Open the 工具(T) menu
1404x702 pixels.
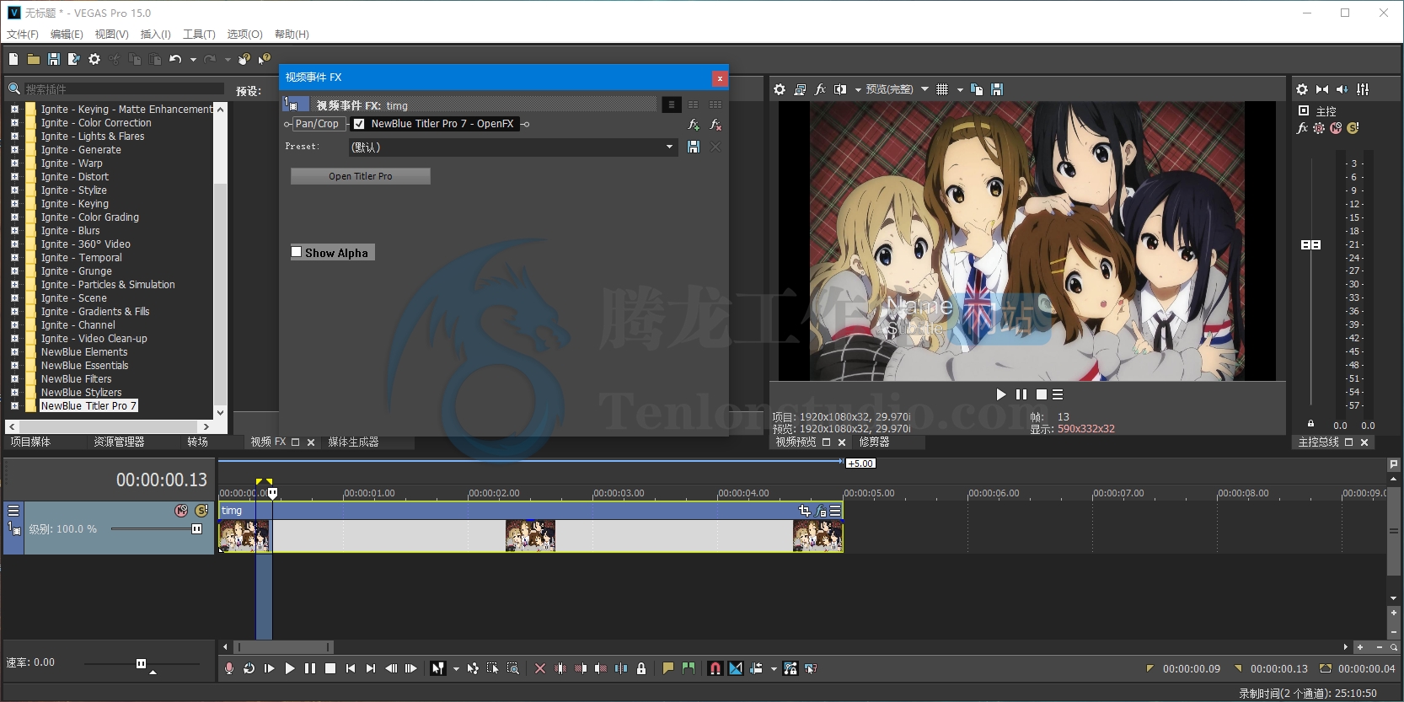[x=199, y=35]
